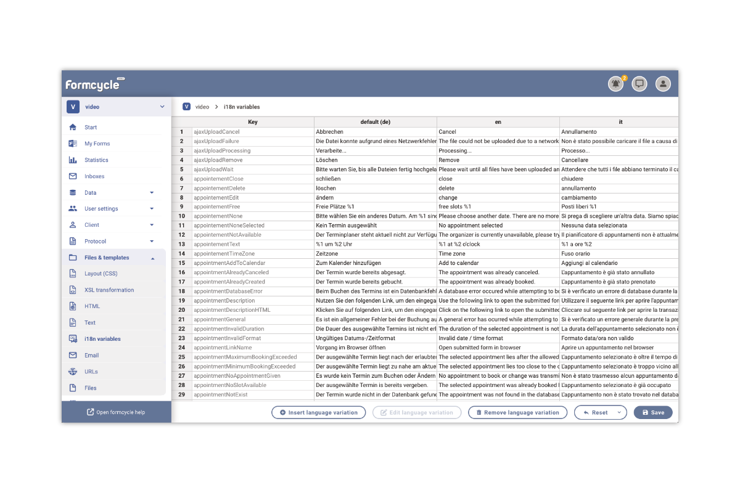Click the User settings people icon
740x493 pixels.
pyautogui.click(x=73, y=209)
